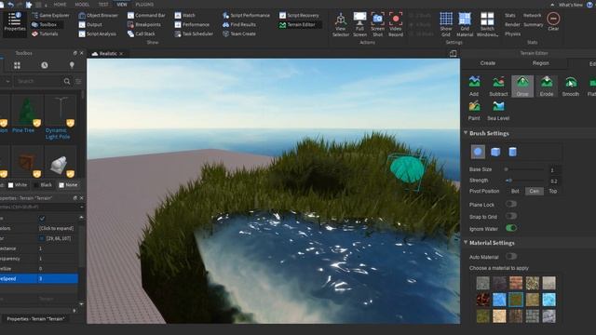Toggle Grid Material
The image size is (596, 335).
pos(465,24)
